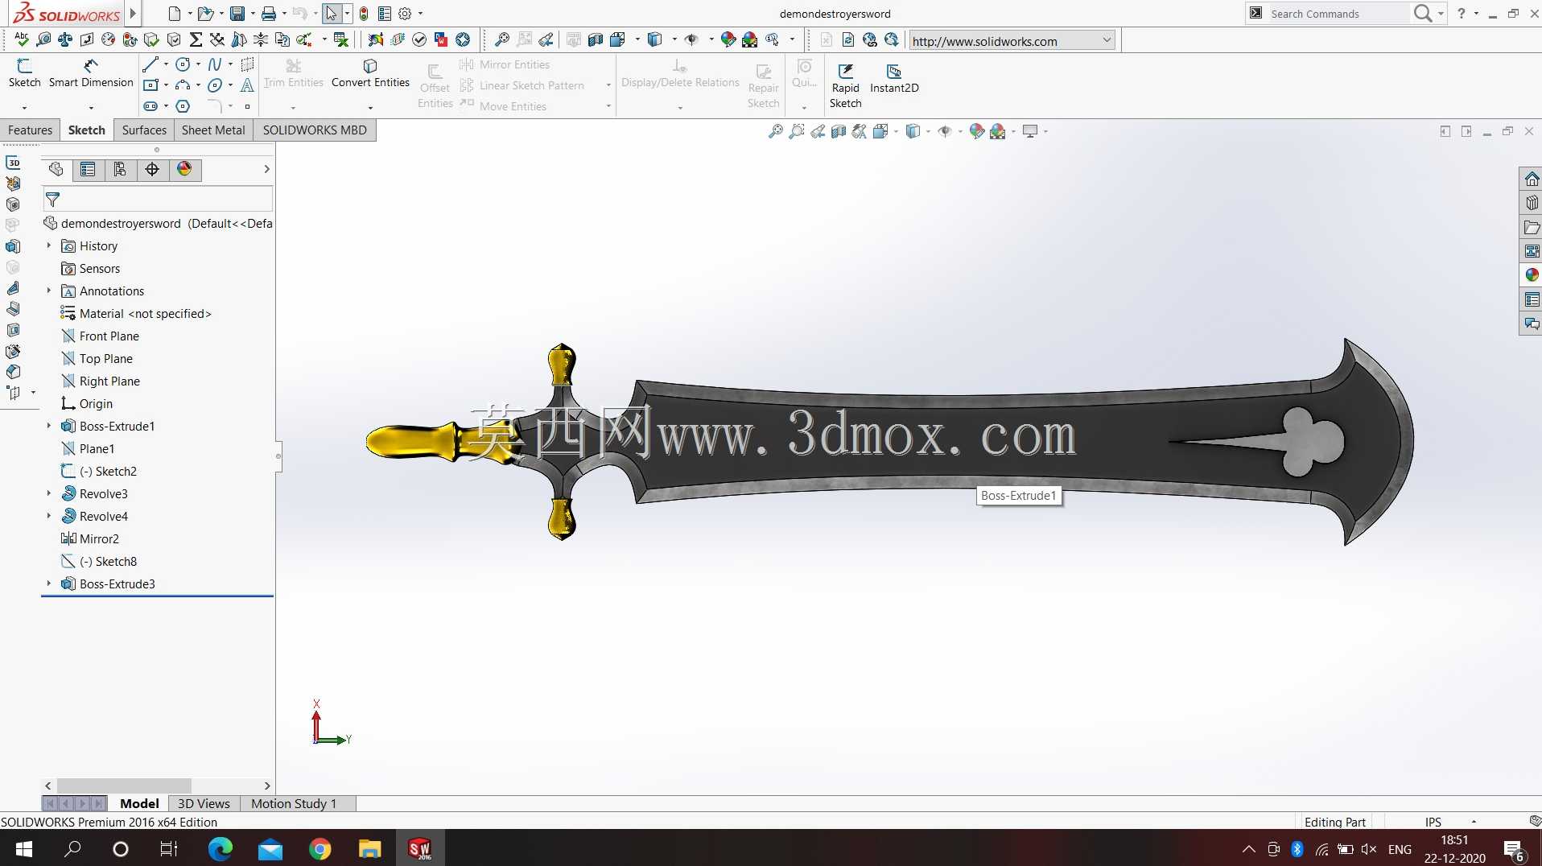This screenshot has height=866, width=1542.
Task: Expand the Annotations node
Action: coord(49,291)
